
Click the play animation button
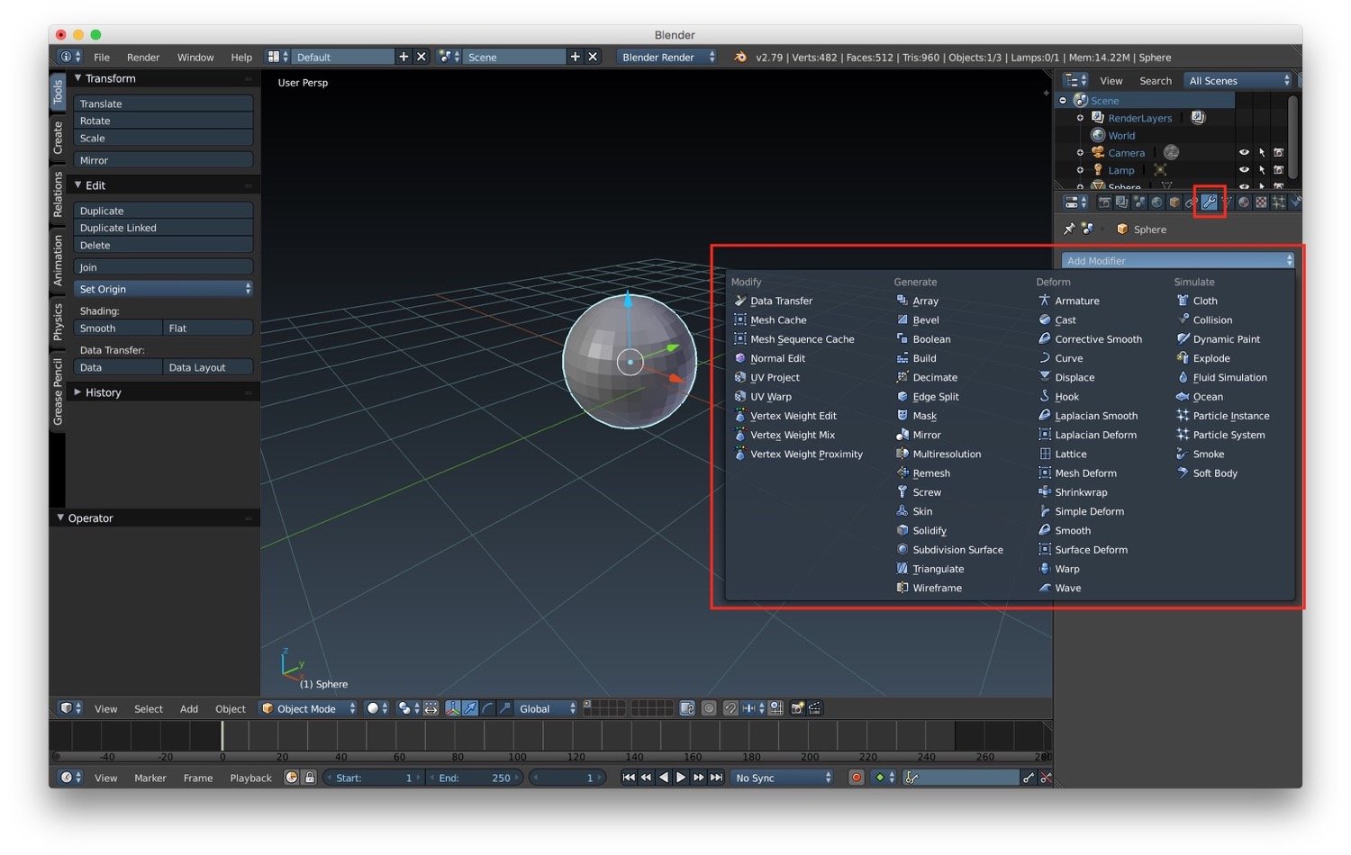pos(681,778)
